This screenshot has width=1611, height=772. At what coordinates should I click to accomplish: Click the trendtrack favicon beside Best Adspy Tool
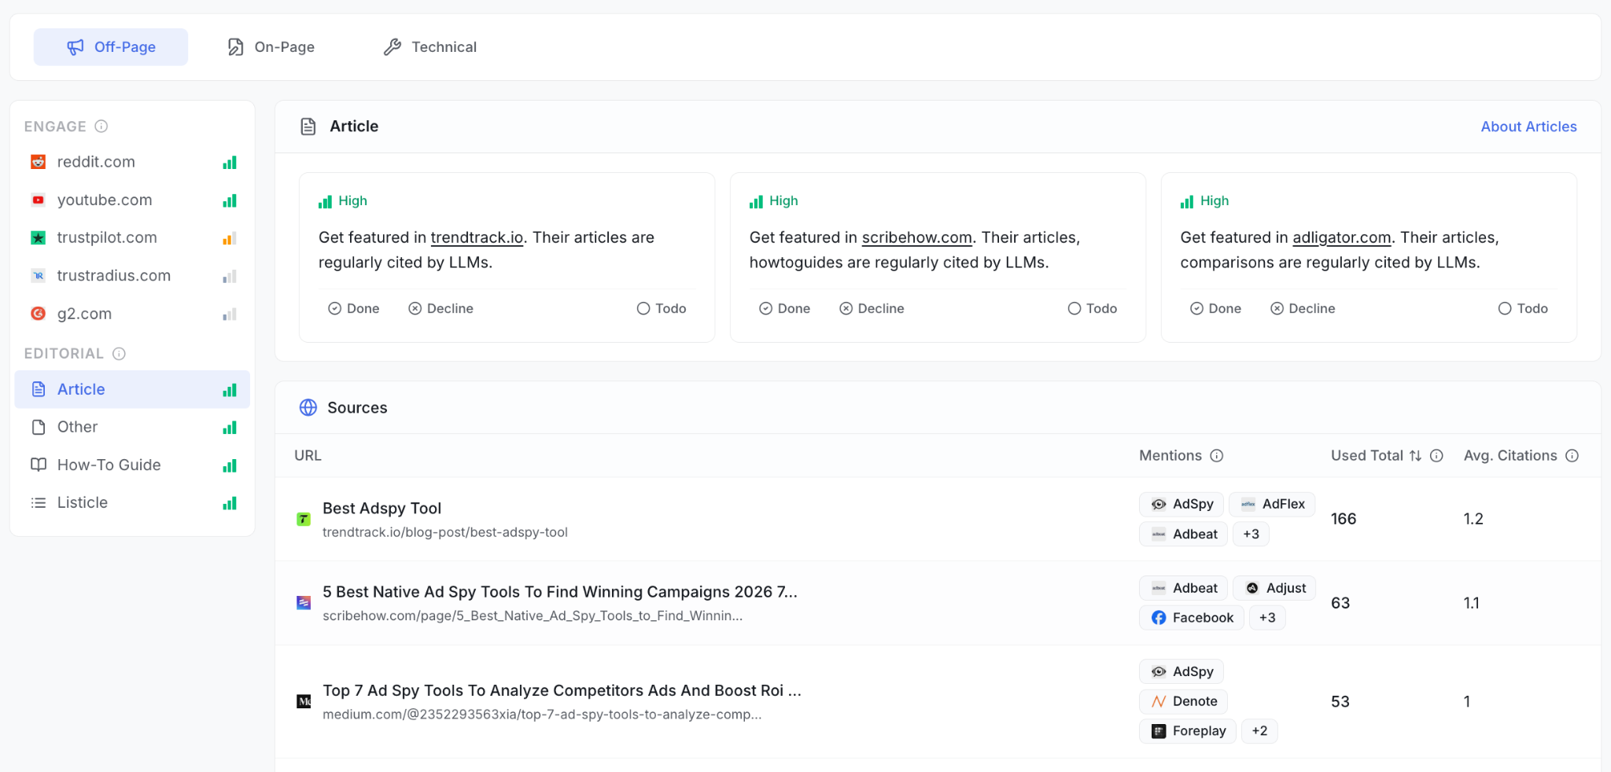coord(304,519)
